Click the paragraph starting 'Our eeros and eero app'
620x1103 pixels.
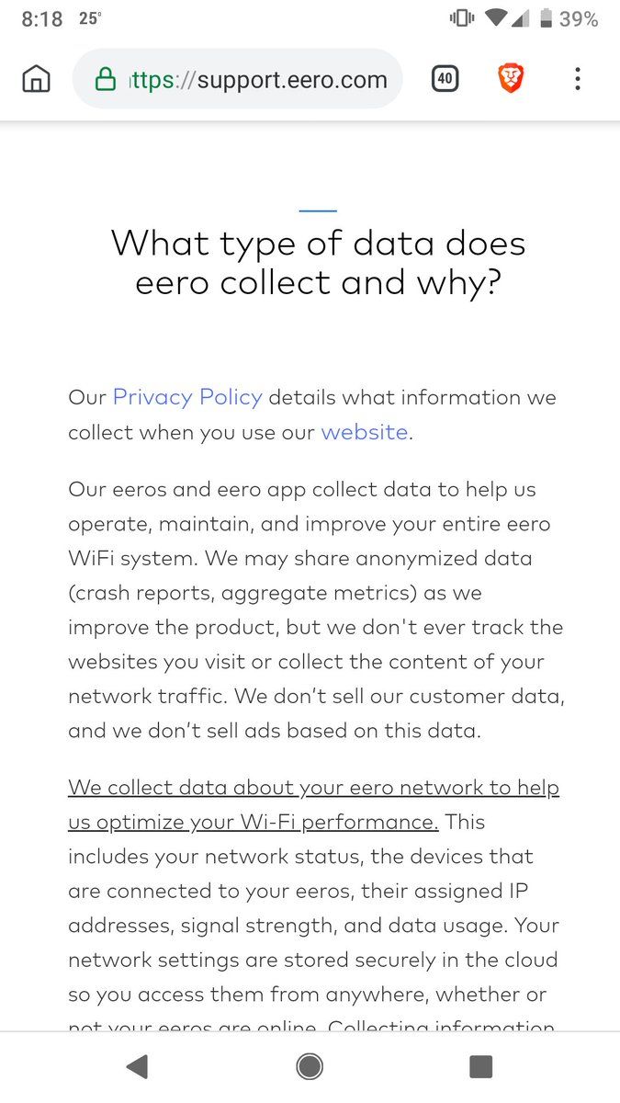316,610
